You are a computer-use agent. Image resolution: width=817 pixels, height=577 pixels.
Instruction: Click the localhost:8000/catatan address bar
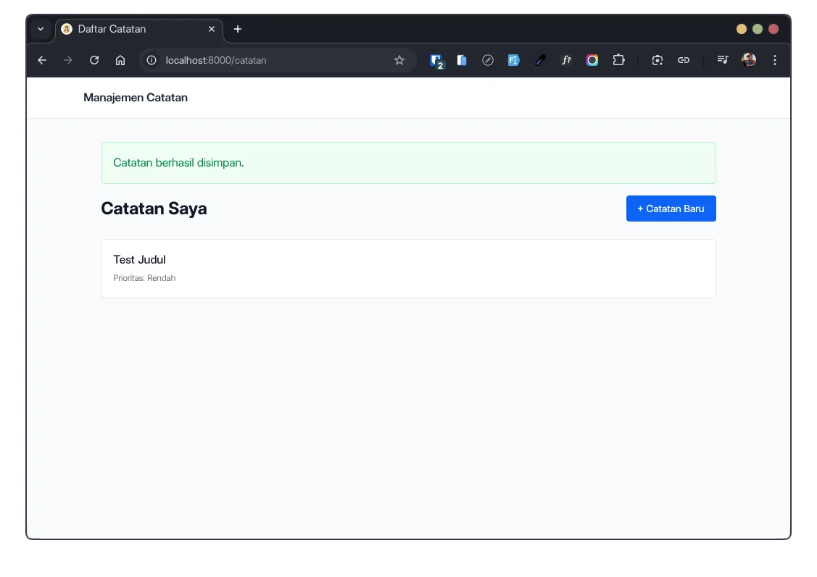point(275,61)
